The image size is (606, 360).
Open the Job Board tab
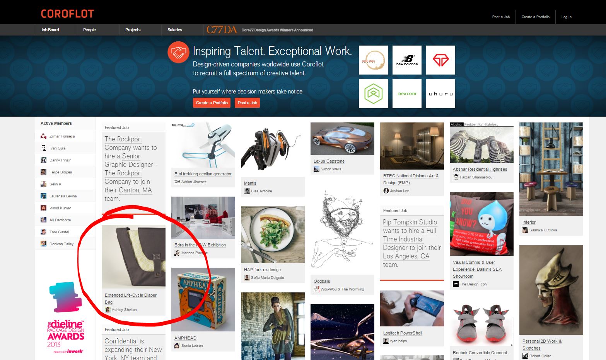click(x=50, y=30)
